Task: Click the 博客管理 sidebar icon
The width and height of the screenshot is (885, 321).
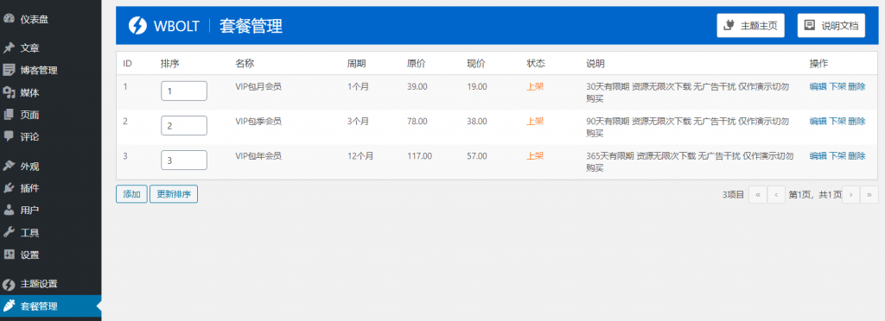Action: pos(8,71)
